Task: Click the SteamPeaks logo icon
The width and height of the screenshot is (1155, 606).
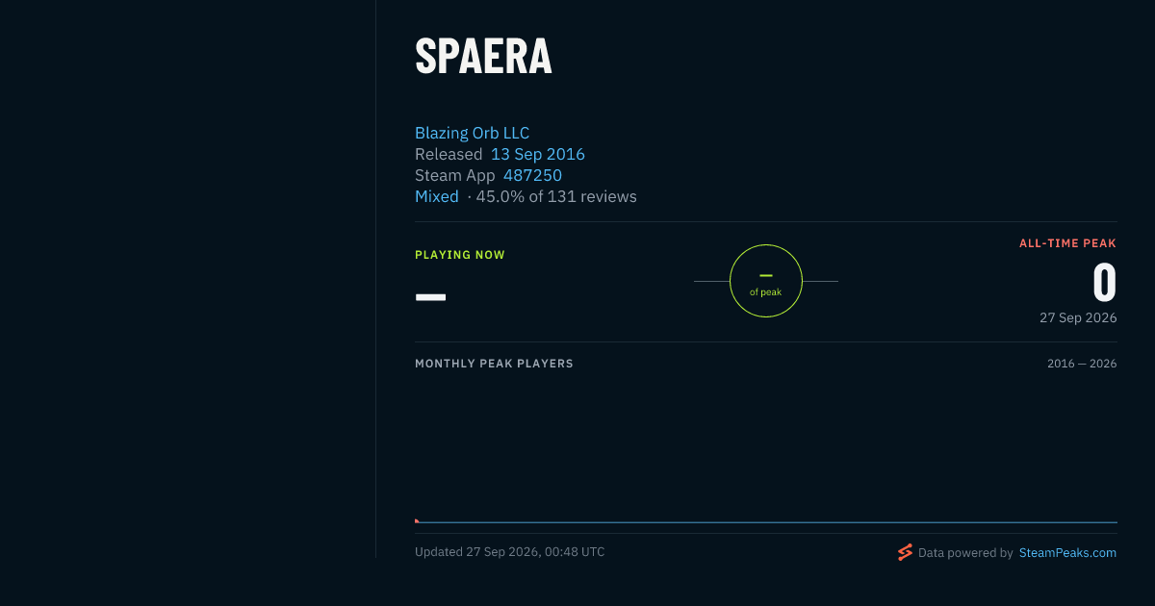Action: pos(905,552)
